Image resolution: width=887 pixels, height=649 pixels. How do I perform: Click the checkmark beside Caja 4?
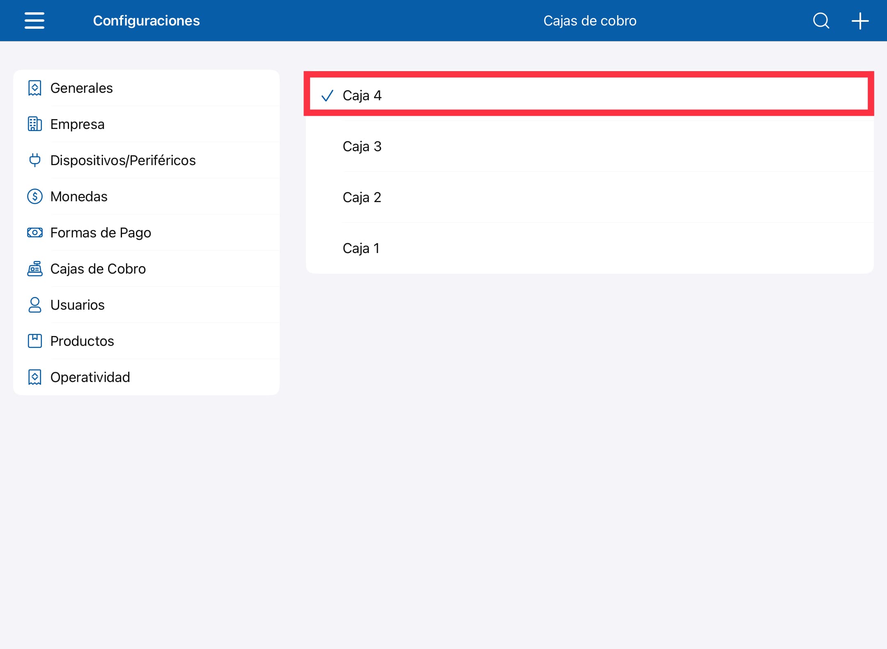click(327, 96)
